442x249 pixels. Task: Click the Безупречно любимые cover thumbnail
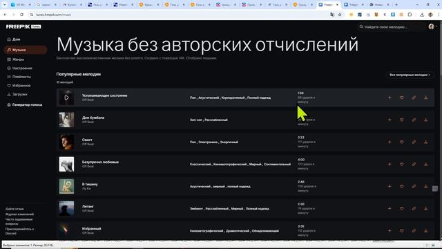[66, 164]
